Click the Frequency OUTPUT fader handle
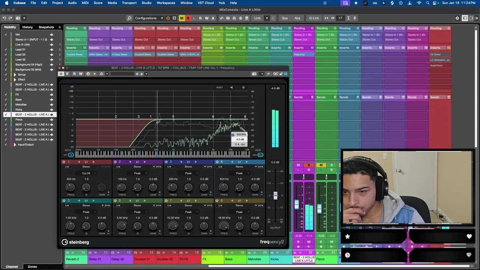Screen dimensions: 480x270 275,196
